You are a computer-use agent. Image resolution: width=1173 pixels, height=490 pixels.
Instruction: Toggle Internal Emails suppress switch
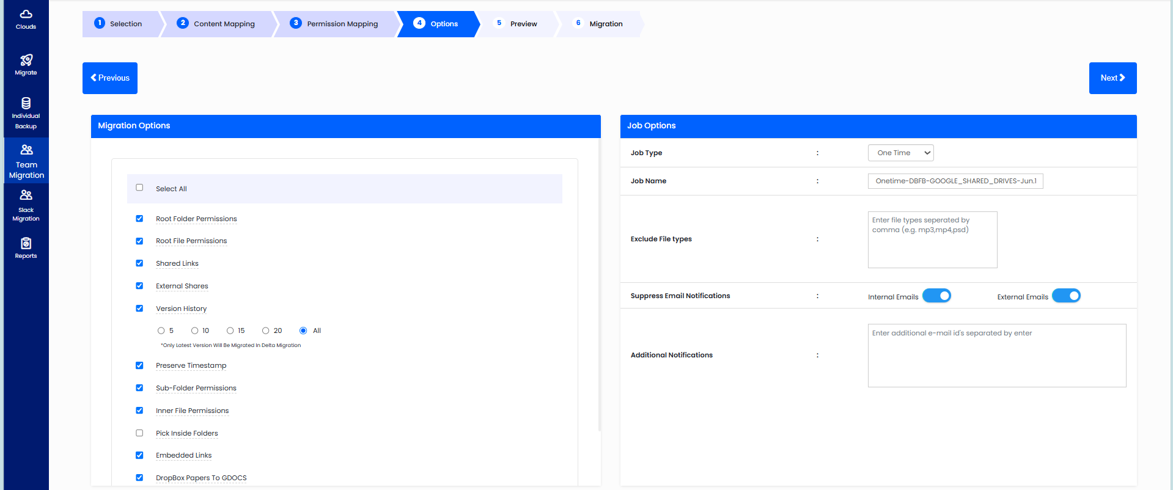[x=936, y=296]
